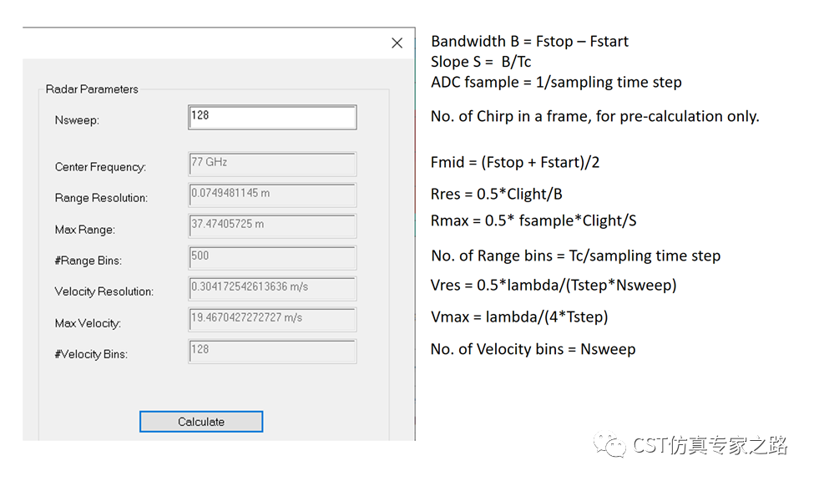Click the Radar Parameters group title
Screen dimensions: 814x481
92,89
